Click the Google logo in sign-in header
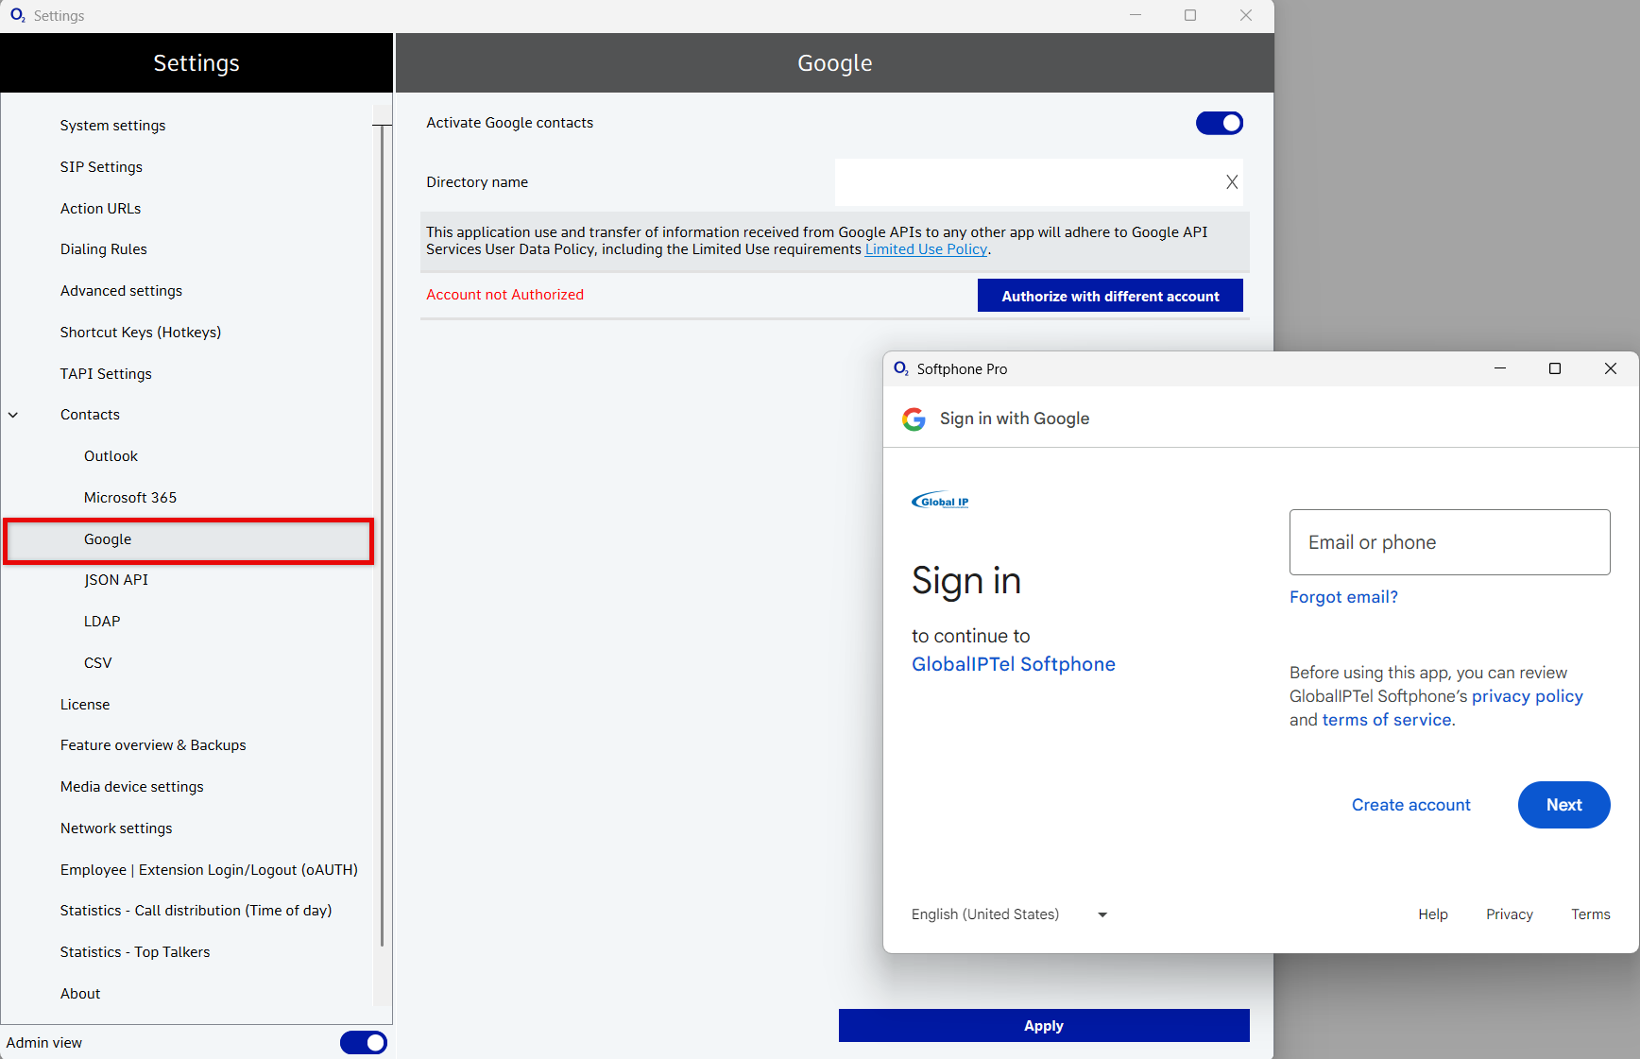 914,418
